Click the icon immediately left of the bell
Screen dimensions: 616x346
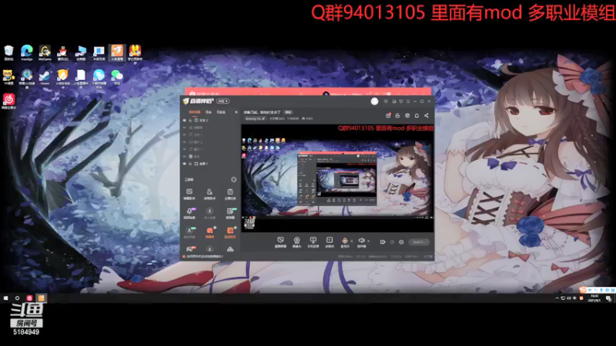click(x=407, y=115)
